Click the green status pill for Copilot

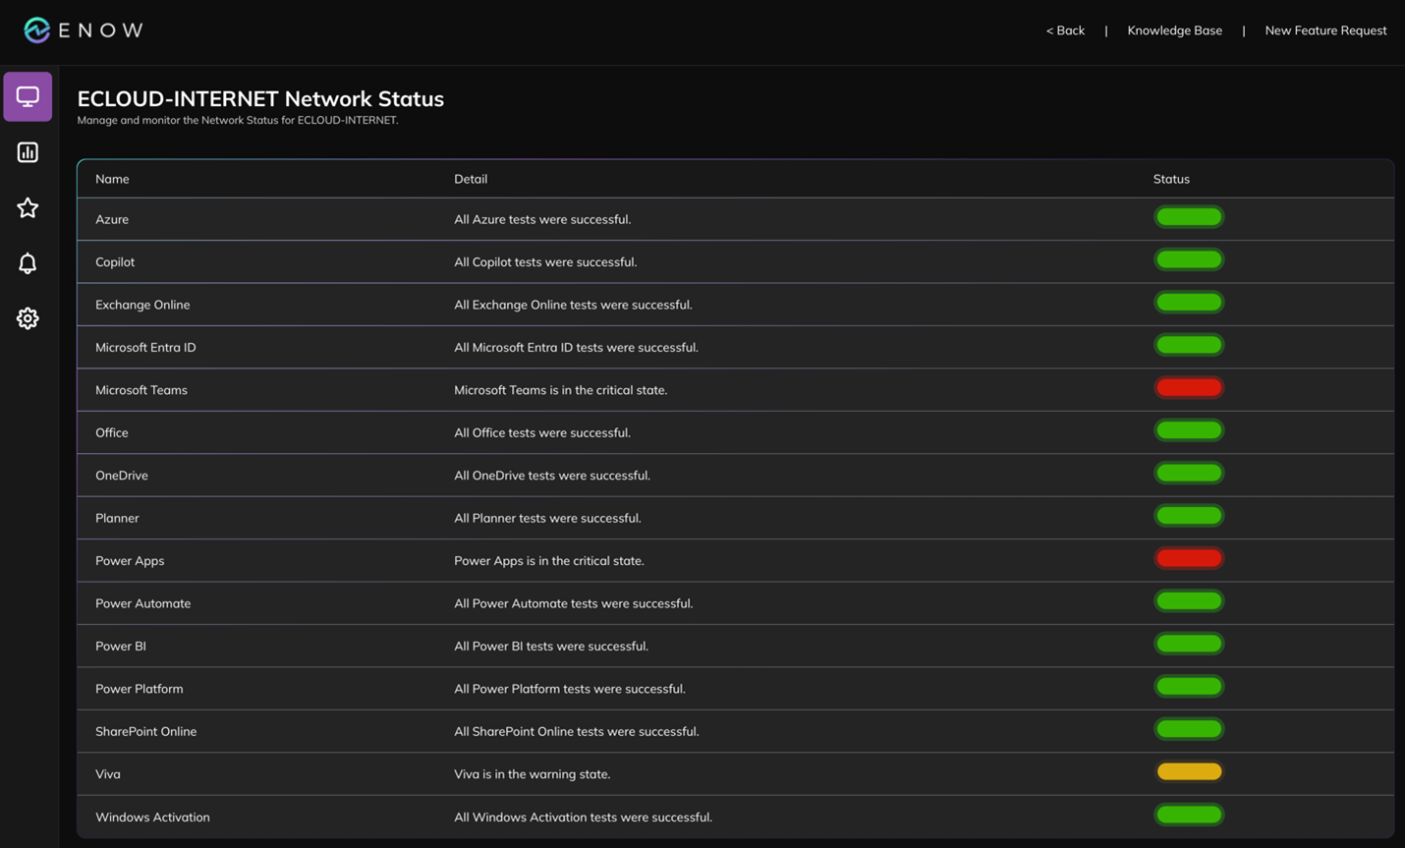1189,260
